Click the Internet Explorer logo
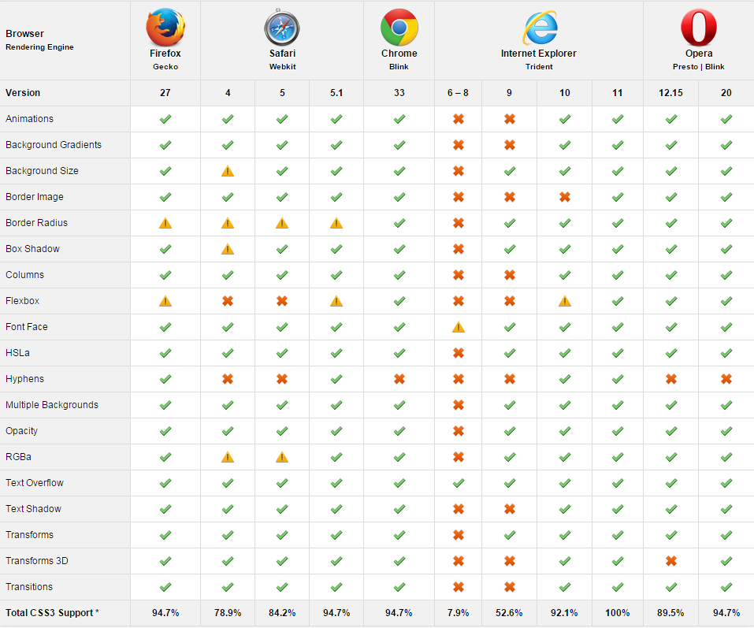754x628 pixels. pyautogui.click(x=540, y=28)
